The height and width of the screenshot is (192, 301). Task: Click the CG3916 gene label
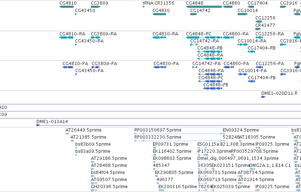pyautogui.click(x=289, y=3)
